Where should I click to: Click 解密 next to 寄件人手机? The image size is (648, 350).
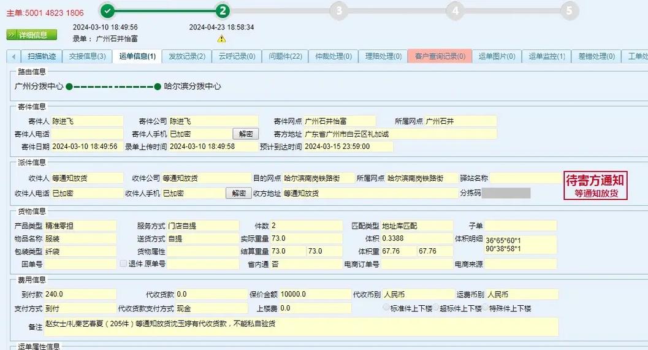click(x=245, y=134)
